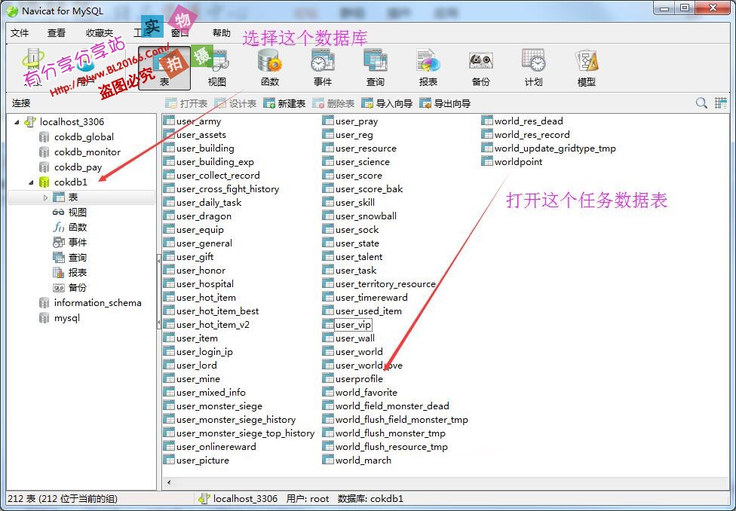
Task: Click the horizontal scrollbar left arrow
Action: pos(169,482)
